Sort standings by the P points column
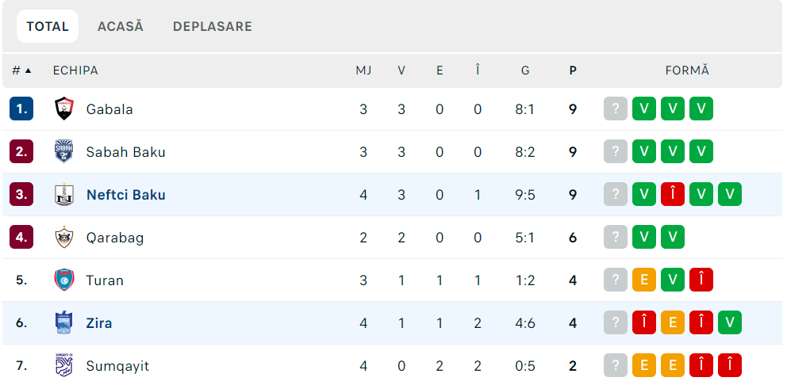This screenshot has width=787, height=385. 573,71
